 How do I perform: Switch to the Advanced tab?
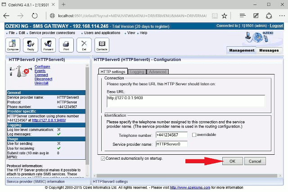tap(157, 72)
